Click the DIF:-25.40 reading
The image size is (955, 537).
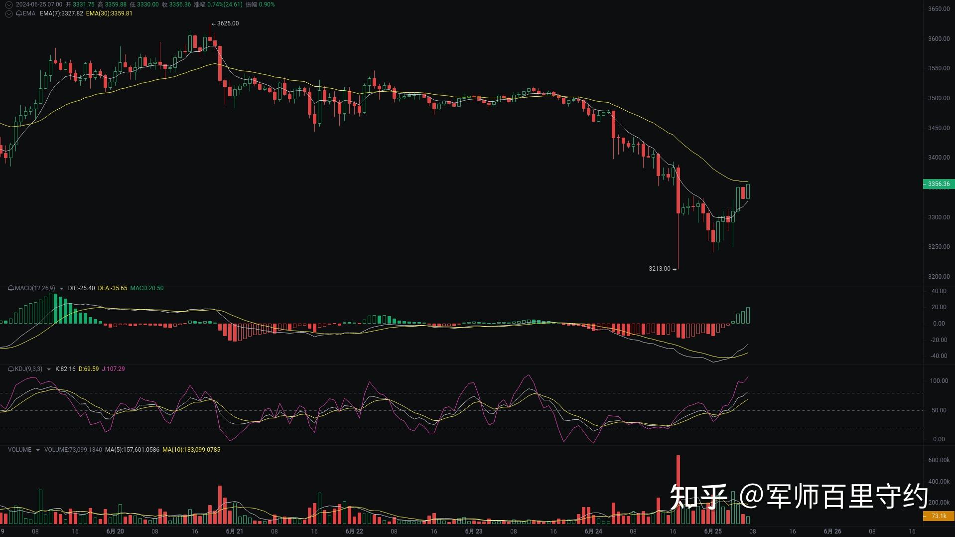pos(82,288)
